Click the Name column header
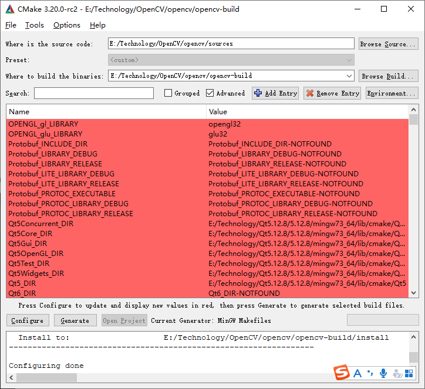 106,112
